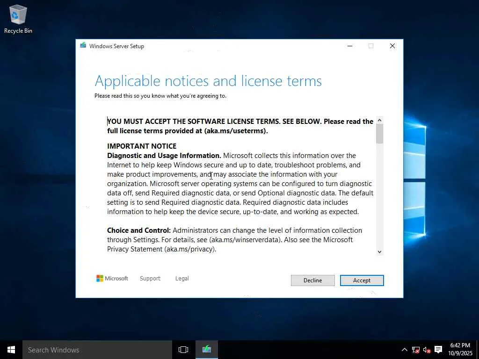Screen dimensions: 479x359
Task: Open the Legal link
Action: 182,279
